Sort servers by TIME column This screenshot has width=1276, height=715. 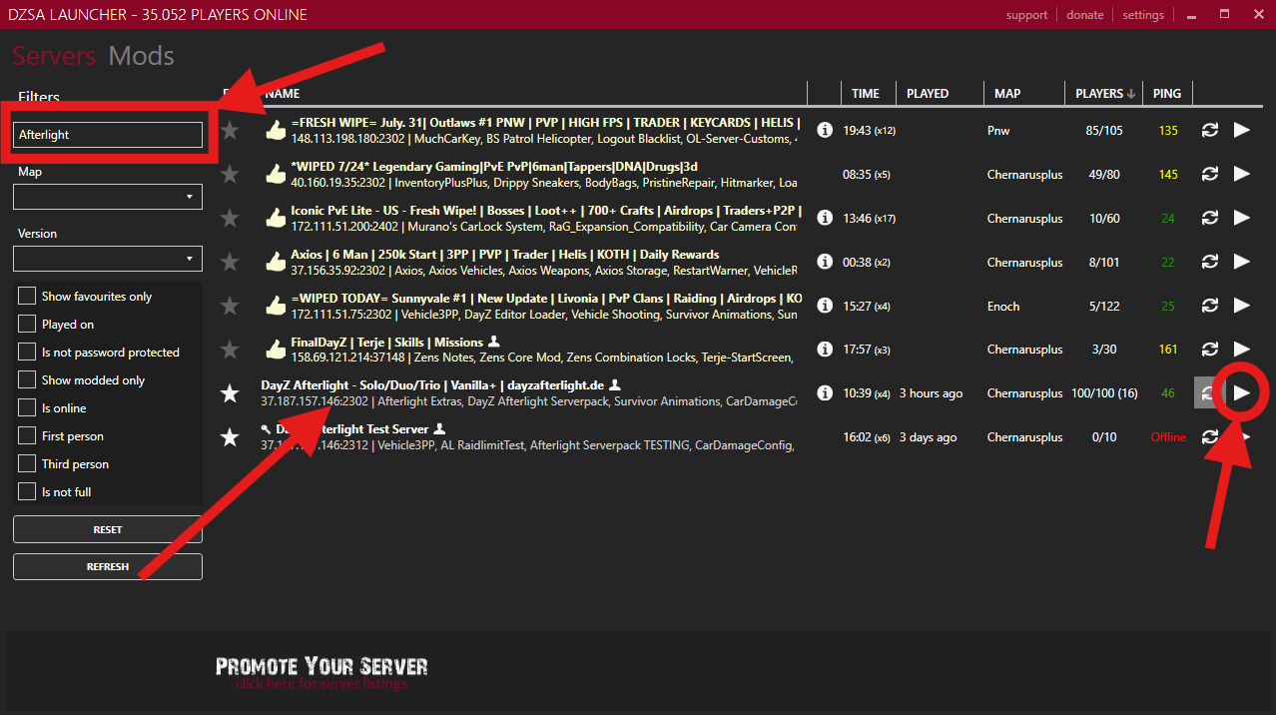866,94
